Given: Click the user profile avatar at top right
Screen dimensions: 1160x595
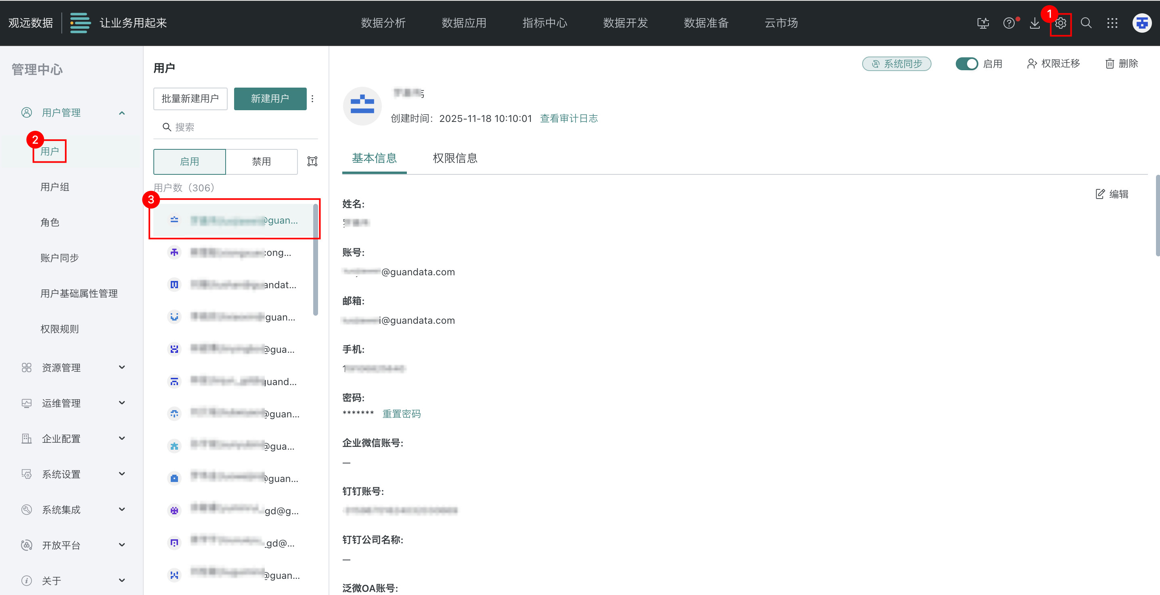Looking at the screenshot, I should (x=1141, y=23).
